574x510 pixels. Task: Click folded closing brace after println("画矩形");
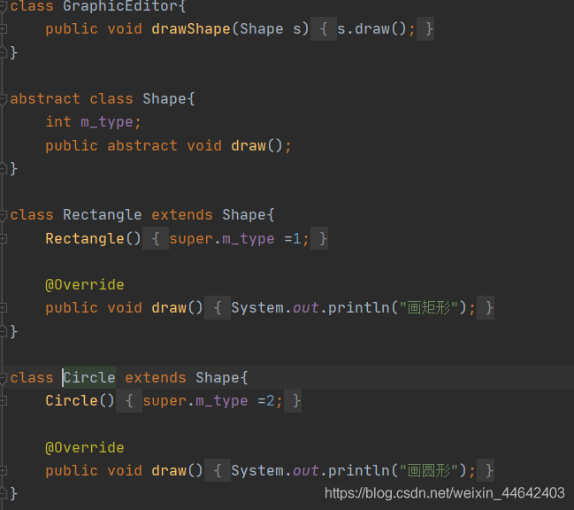coord(486,308)
